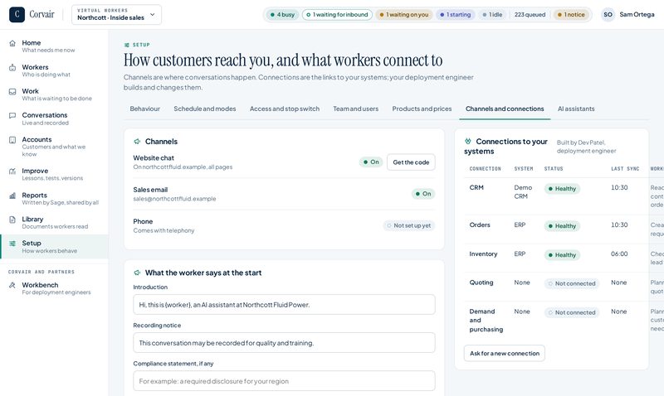The width and height of the screenshot is (664, 396).
Task: Open the Team and users tab
Action: [x=356, y=109]
